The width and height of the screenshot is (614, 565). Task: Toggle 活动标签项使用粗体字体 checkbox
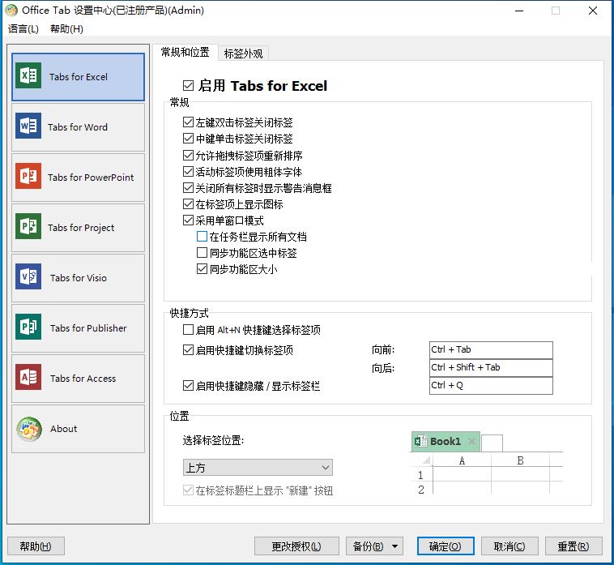(x=188, y=172)
